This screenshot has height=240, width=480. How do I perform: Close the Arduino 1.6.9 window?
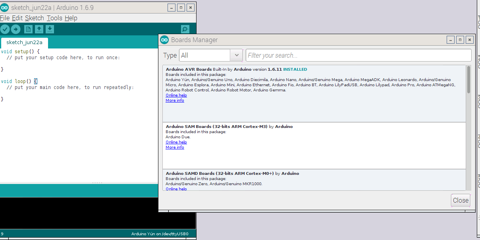[191, 8]
